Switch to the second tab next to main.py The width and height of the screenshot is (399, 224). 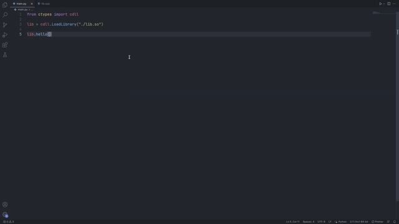[44, 4]
